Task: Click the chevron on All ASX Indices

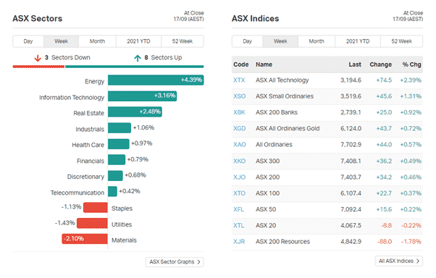Action: pyautogui.click(x=418, y=261)
